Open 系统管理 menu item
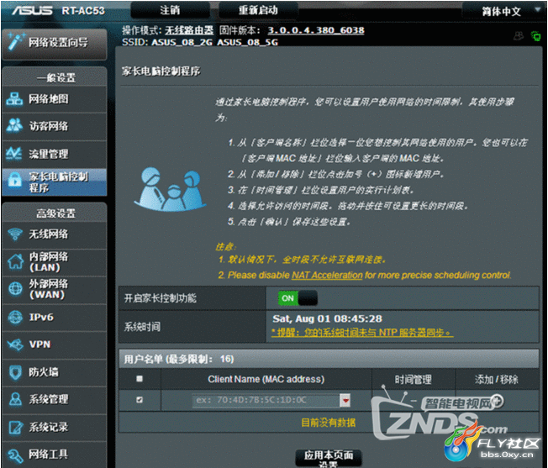Image resolution: width=548 pixels, height=468 pixels. tap(54, 399)
